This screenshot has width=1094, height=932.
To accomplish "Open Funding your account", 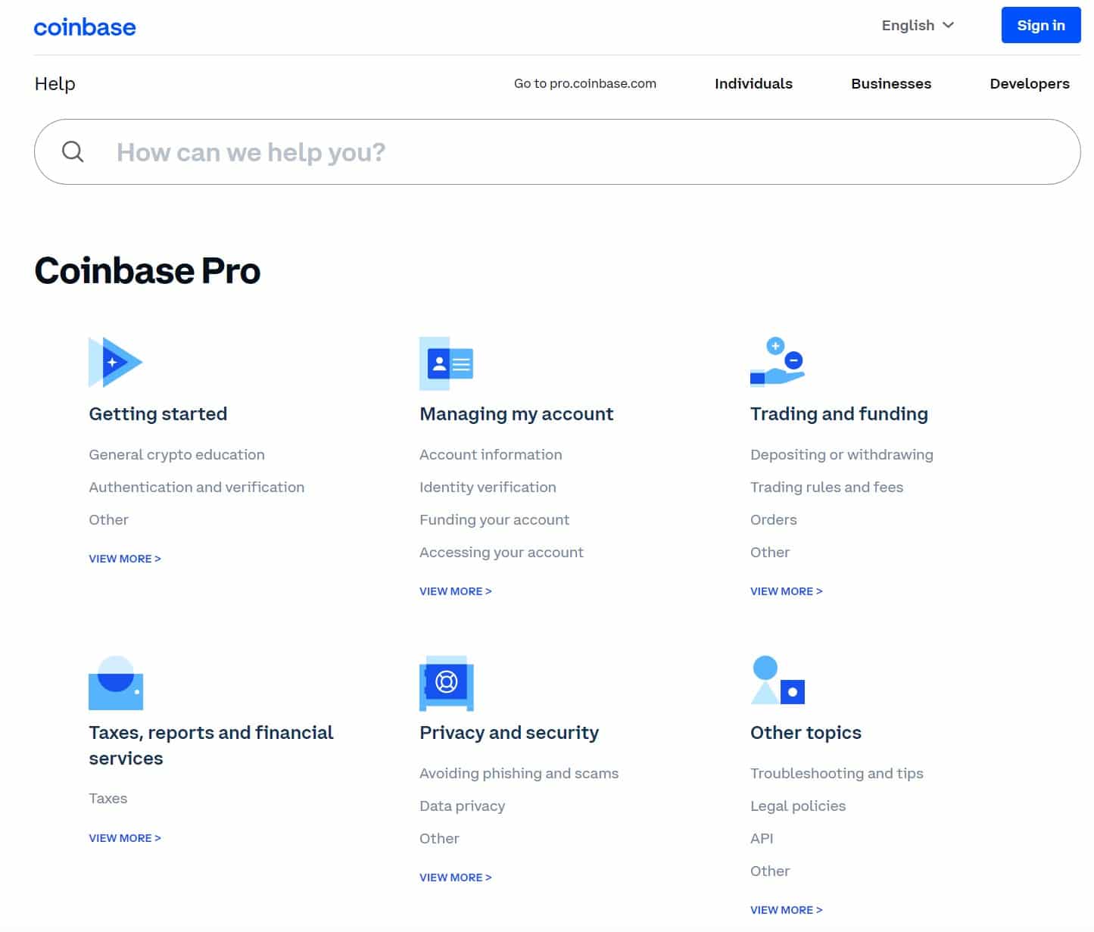I will [x=494, y=519].
